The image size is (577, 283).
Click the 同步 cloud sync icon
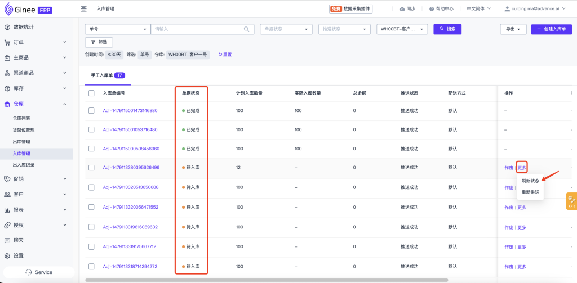click(x=401, y=9)
